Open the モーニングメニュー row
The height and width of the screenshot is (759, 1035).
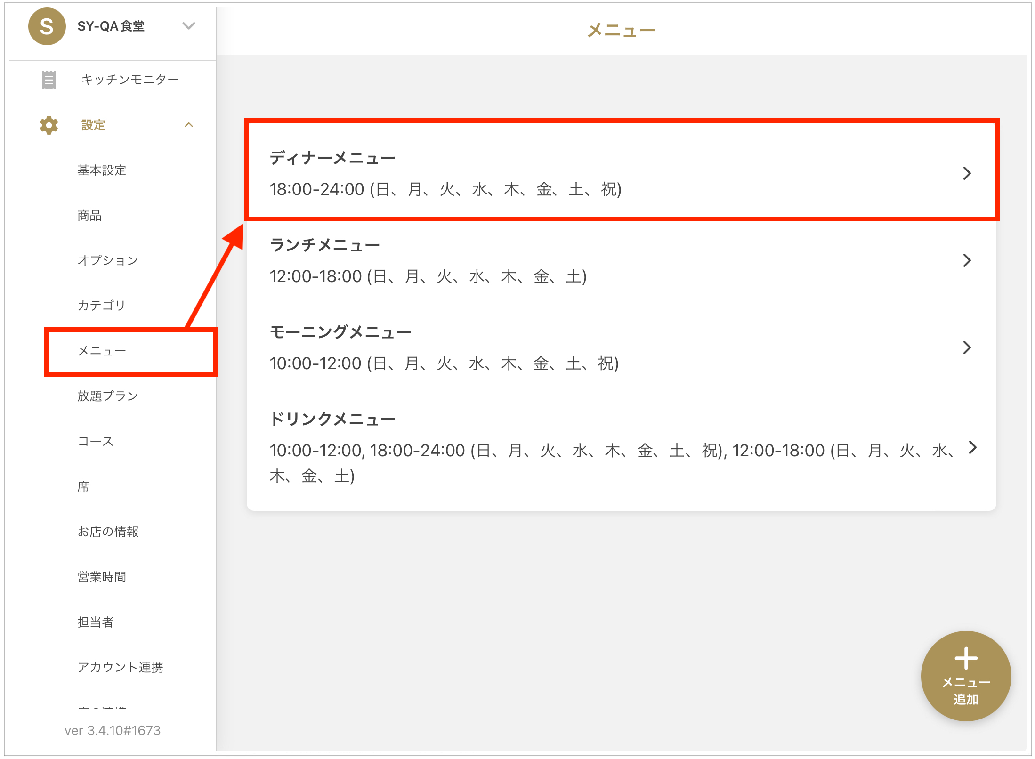coord(622,347)
